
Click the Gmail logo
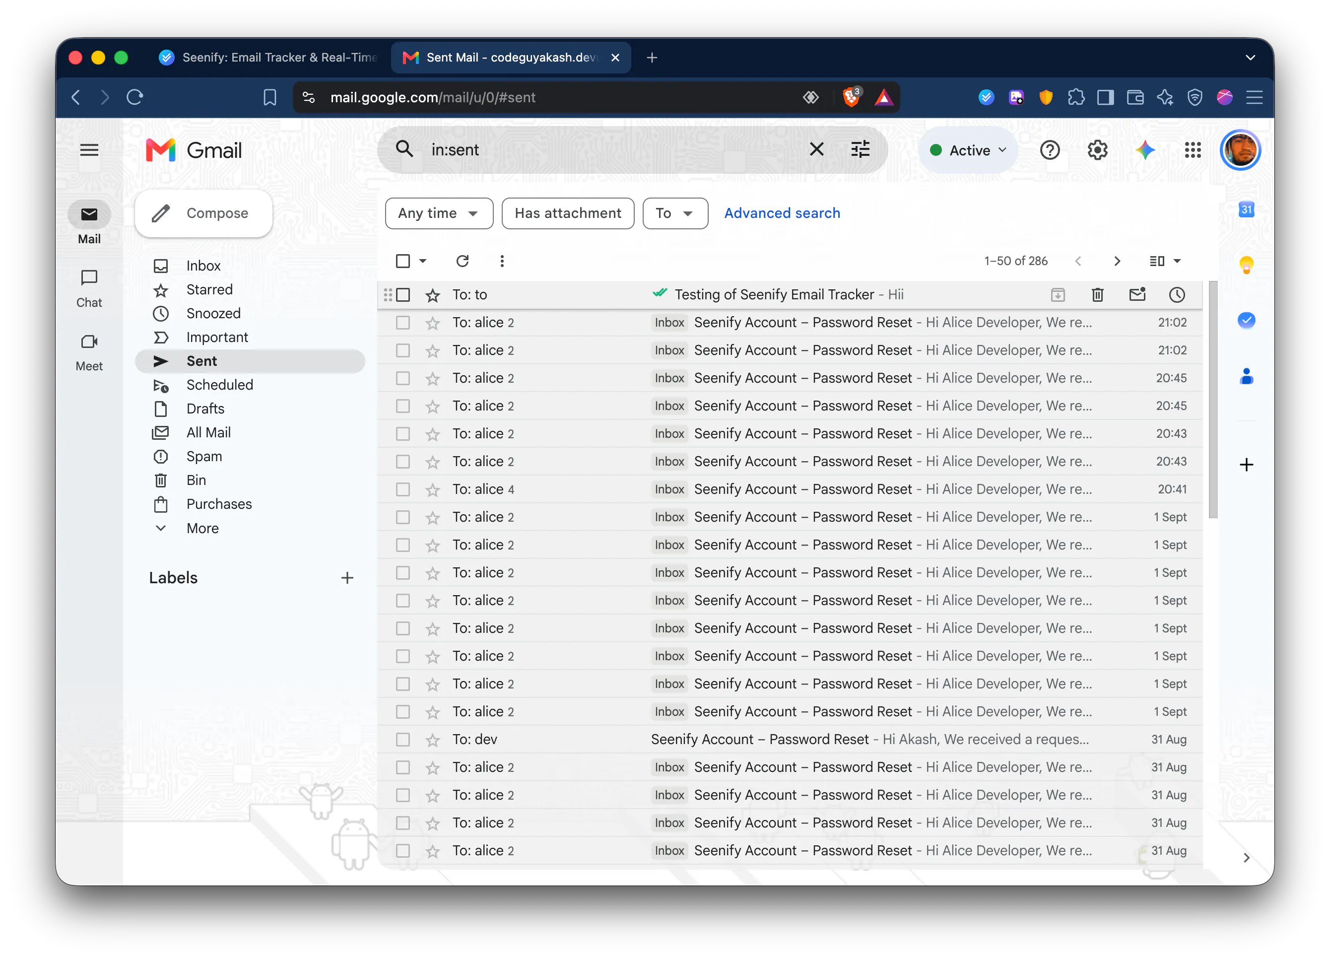tap(194, 150)
